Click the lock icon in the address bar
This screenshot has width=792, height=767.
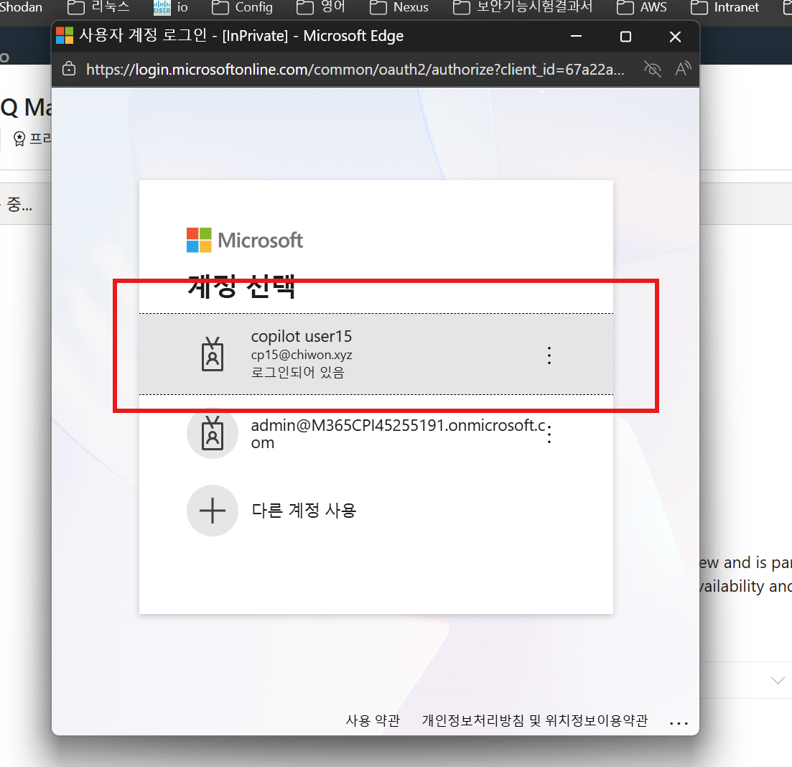(69, 69)
